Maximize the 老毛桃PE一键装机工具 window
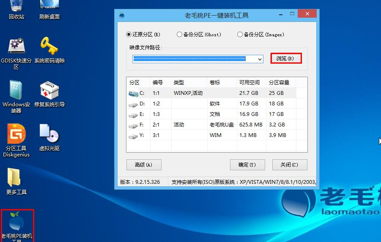 pos(292,14)
